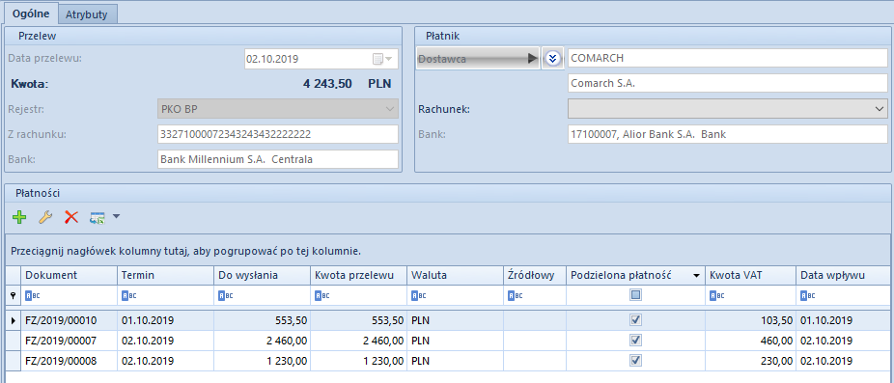Sort by the Kwota przelewu column header
Image resolution: width=894 pixels, height=383 pixels.
point(358,276)
